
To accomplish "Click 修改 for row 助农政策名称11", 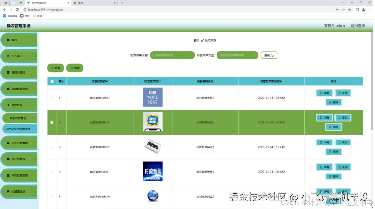I will point(343,167).
